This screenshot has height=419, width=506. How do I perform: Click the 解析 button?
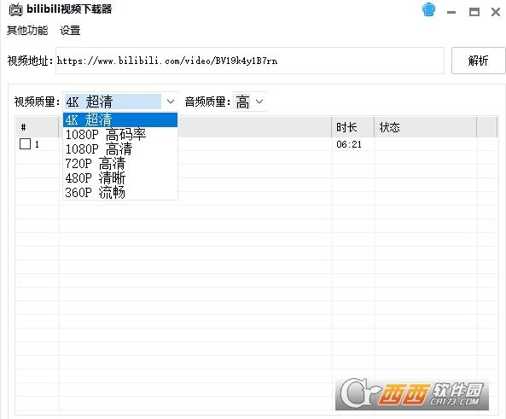(x=478, y=61)
